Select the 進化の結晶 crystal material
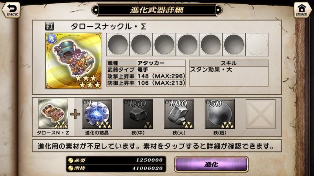The width and height of the screenshot is (314, 176). coord(97,114)
